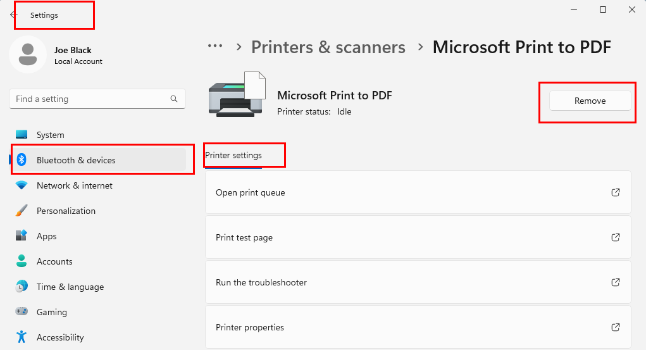The height and width of the screenshot is (350, 646).
Task: Maximize the Settings window
Action: pyautogui.click(x=603, y=9)
